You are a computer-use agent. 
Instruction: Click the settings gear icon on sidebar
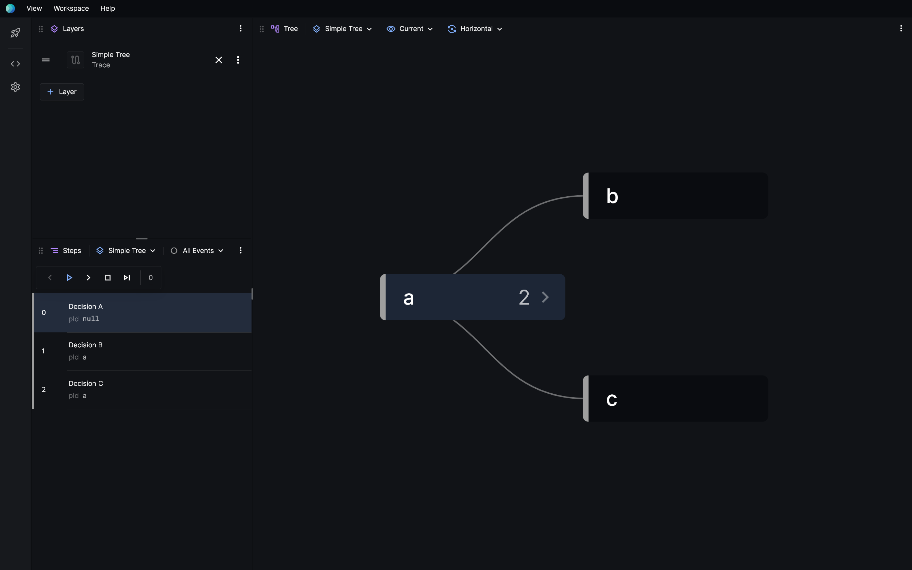click(15, 87)
